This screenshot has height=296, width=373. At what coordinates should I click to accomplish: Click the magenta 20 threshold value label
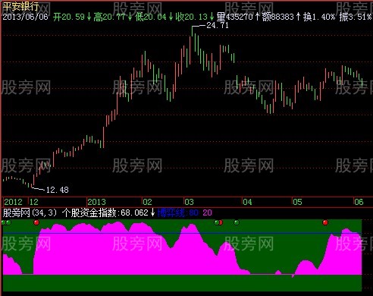point(207,213)
